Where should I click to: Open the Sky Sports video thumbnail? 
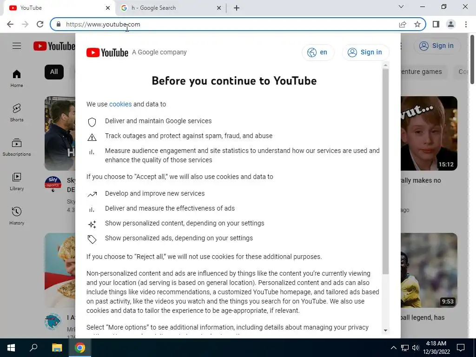60,133
